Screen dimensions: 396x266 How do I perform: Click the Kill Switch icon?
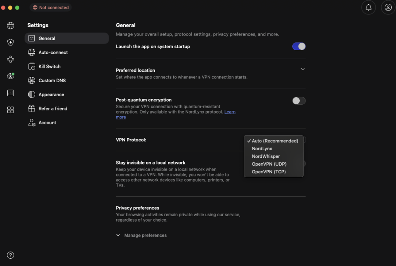click(32, 66)
